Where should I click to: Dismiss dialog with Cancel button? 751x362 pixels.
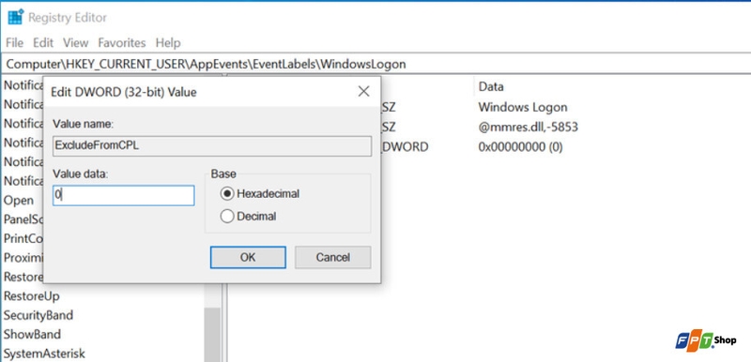333,257
